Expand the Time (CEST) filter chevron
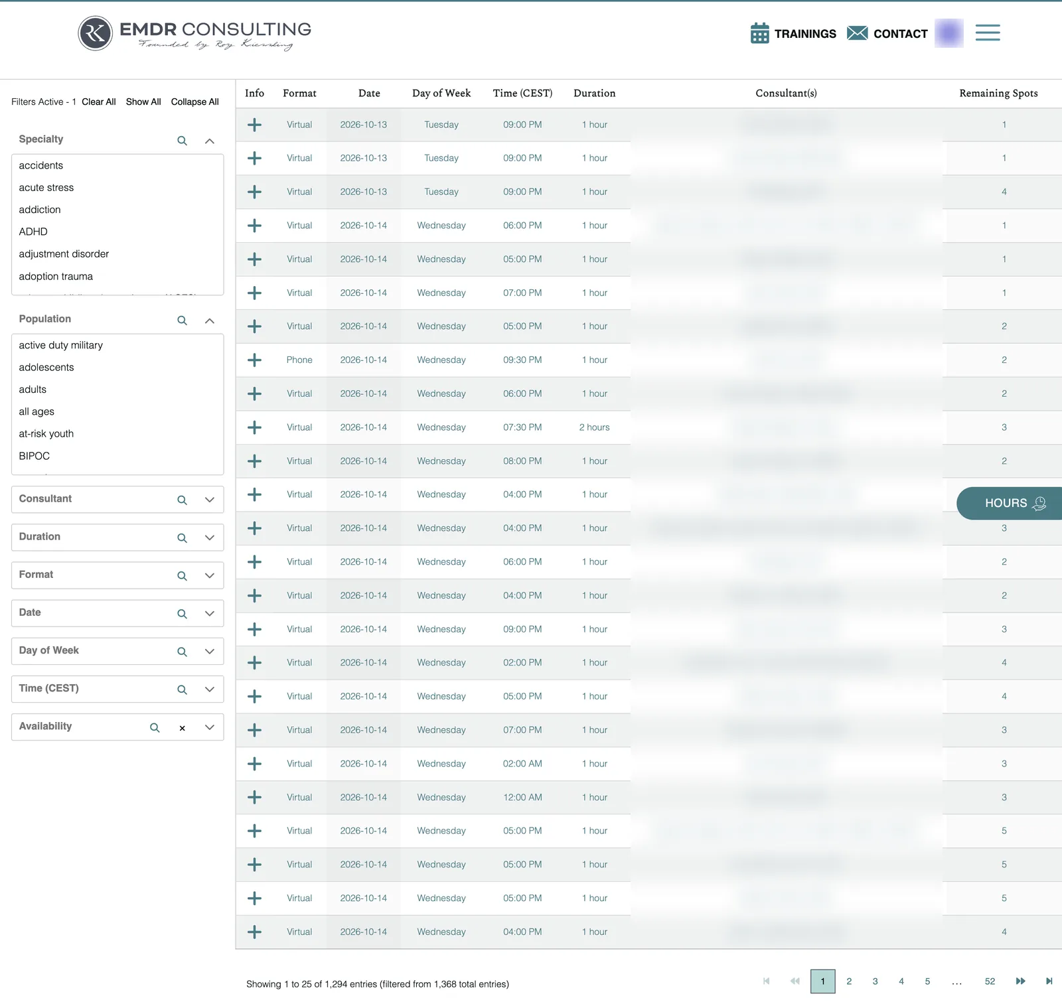This screenshot has width=1062, height=1004. (210, 689)
